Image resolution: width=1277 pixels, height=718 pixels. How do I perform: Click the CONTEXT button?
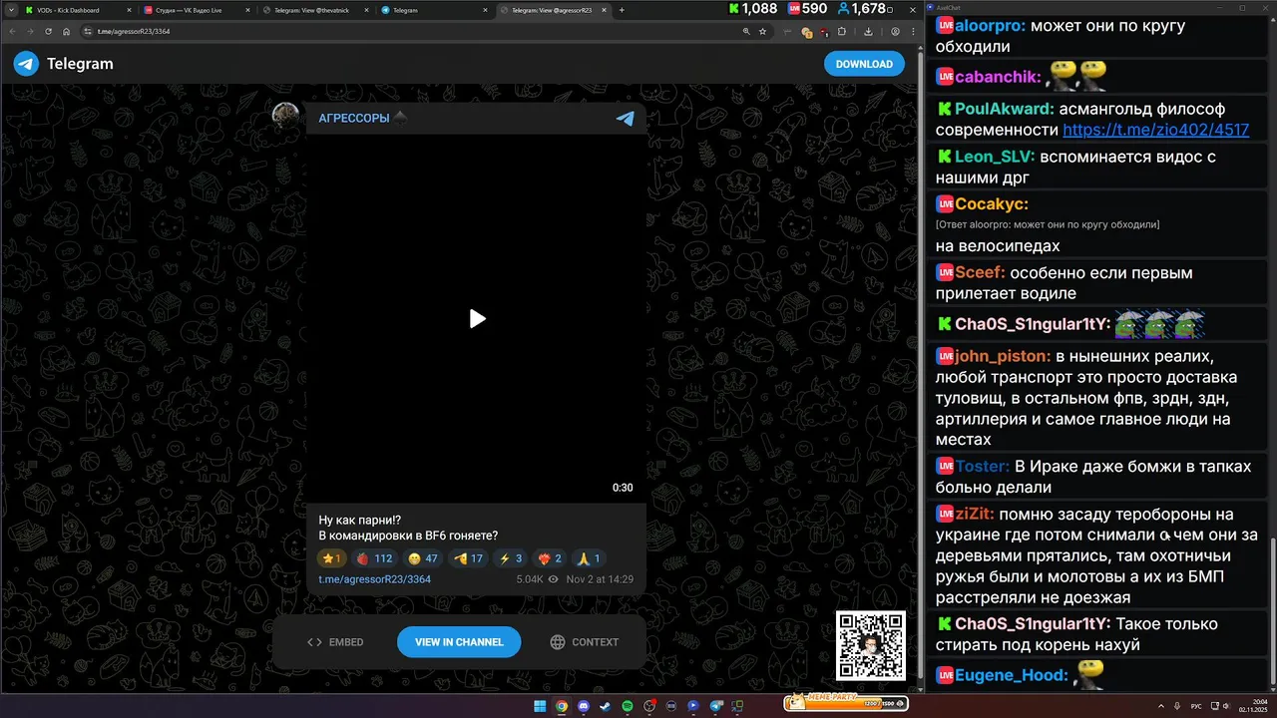coord(585,642)
